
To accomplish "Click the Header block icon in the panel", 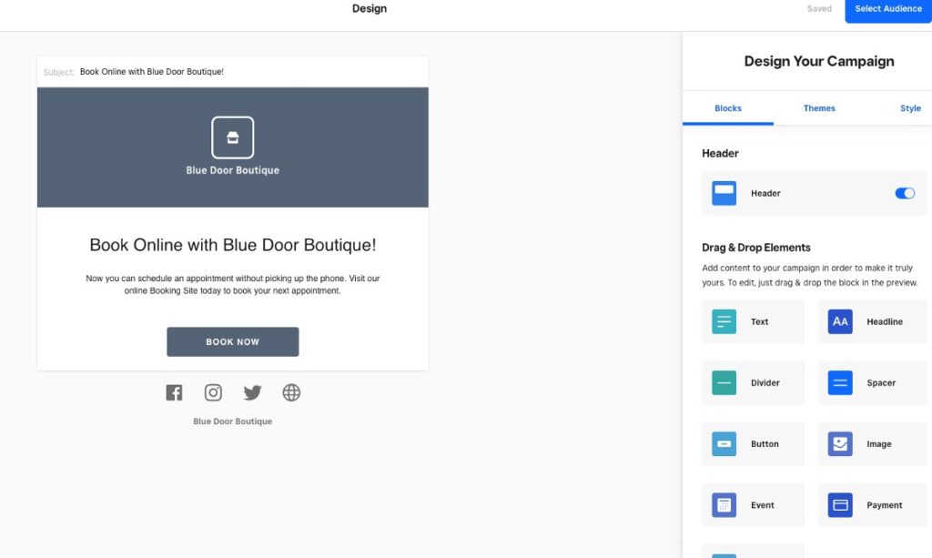I will click(x=724, y=193).
